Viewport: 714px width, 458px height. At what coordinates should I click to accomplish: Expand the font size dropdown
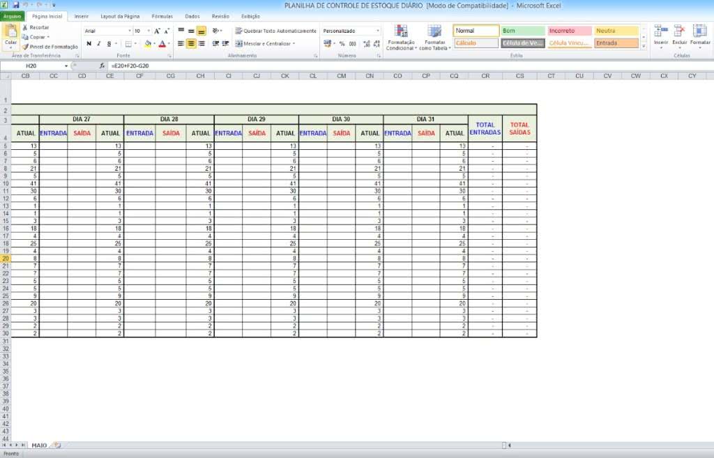coord(149,31)
